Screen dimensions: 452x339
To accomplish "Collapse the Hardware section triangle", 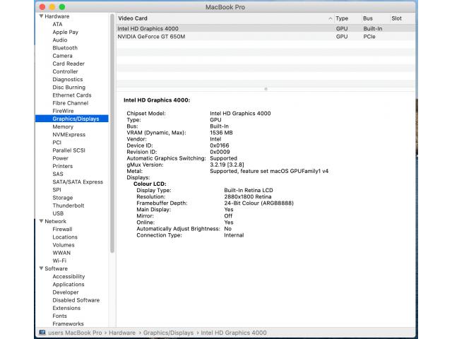I will pos(41,16).
